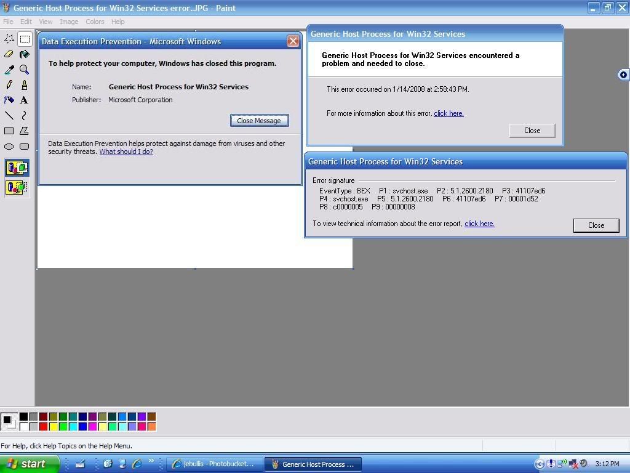
Task: Show hidden system tray icons
Action: 539,464
